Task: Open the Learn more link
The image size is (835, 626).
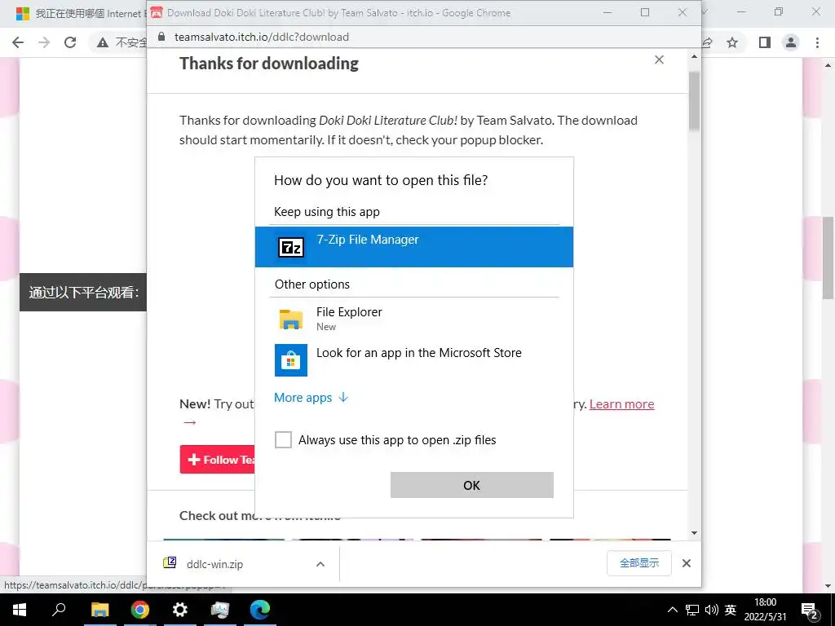Action: click(x=621, y=404)
